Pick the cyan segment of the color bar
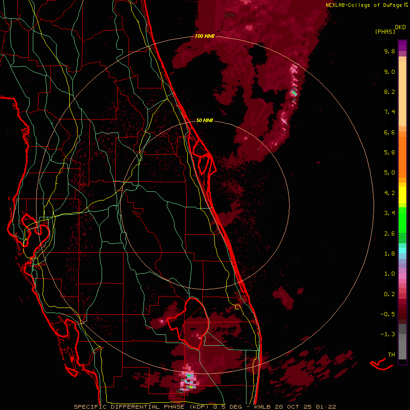Viewport: 410px width, 410px height. pyautogui.click(x=402, y=251)
